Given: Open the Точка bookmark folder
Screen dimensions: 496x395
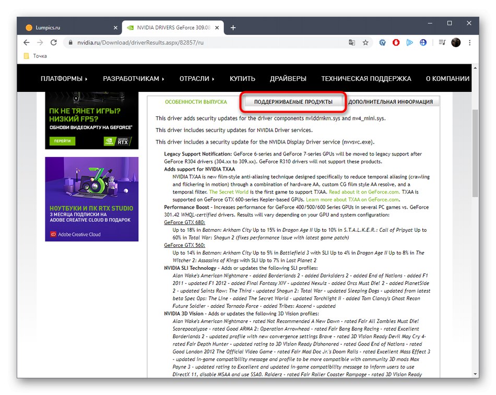Looking at the screenshot, I should coord(36,56).
